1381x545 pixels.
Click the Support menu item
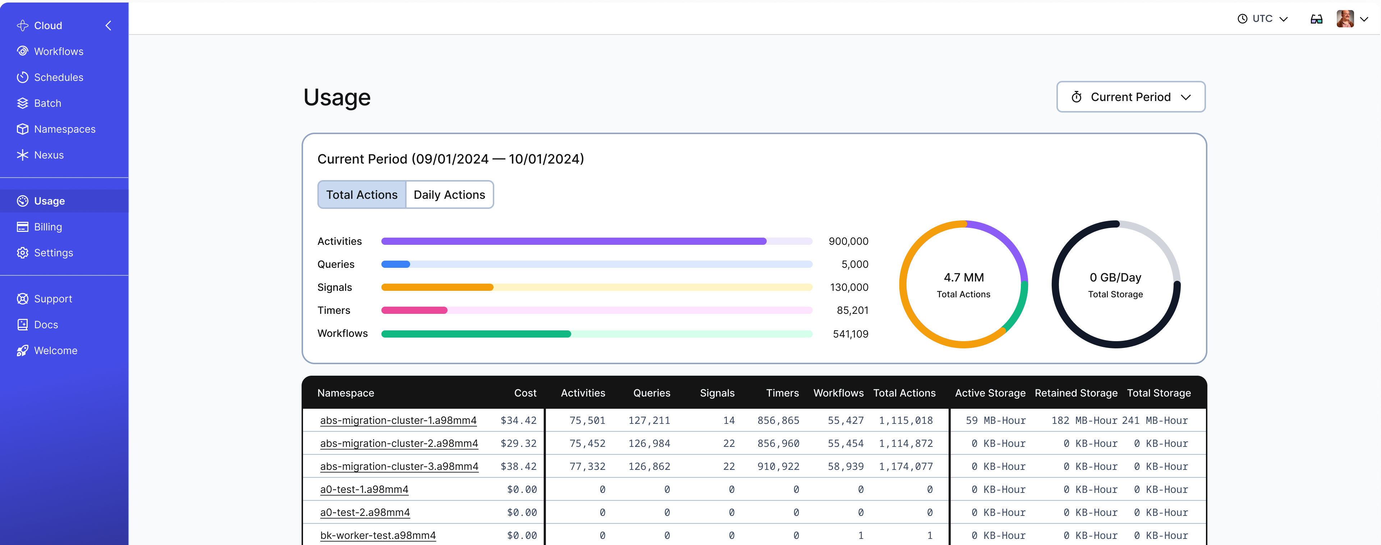[53, 298]
